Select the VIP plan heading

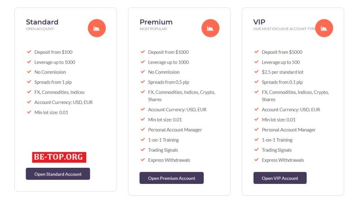[x=259, y=22]
